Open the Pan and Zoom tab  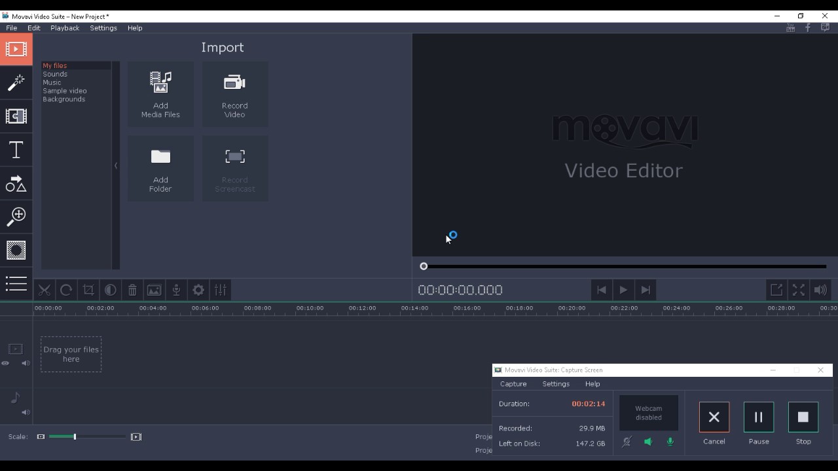[16, 217]
